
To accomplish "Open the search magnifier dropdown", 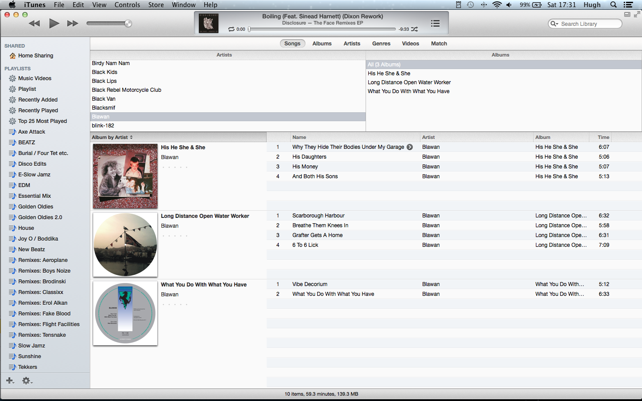I will tap(554, 24).
